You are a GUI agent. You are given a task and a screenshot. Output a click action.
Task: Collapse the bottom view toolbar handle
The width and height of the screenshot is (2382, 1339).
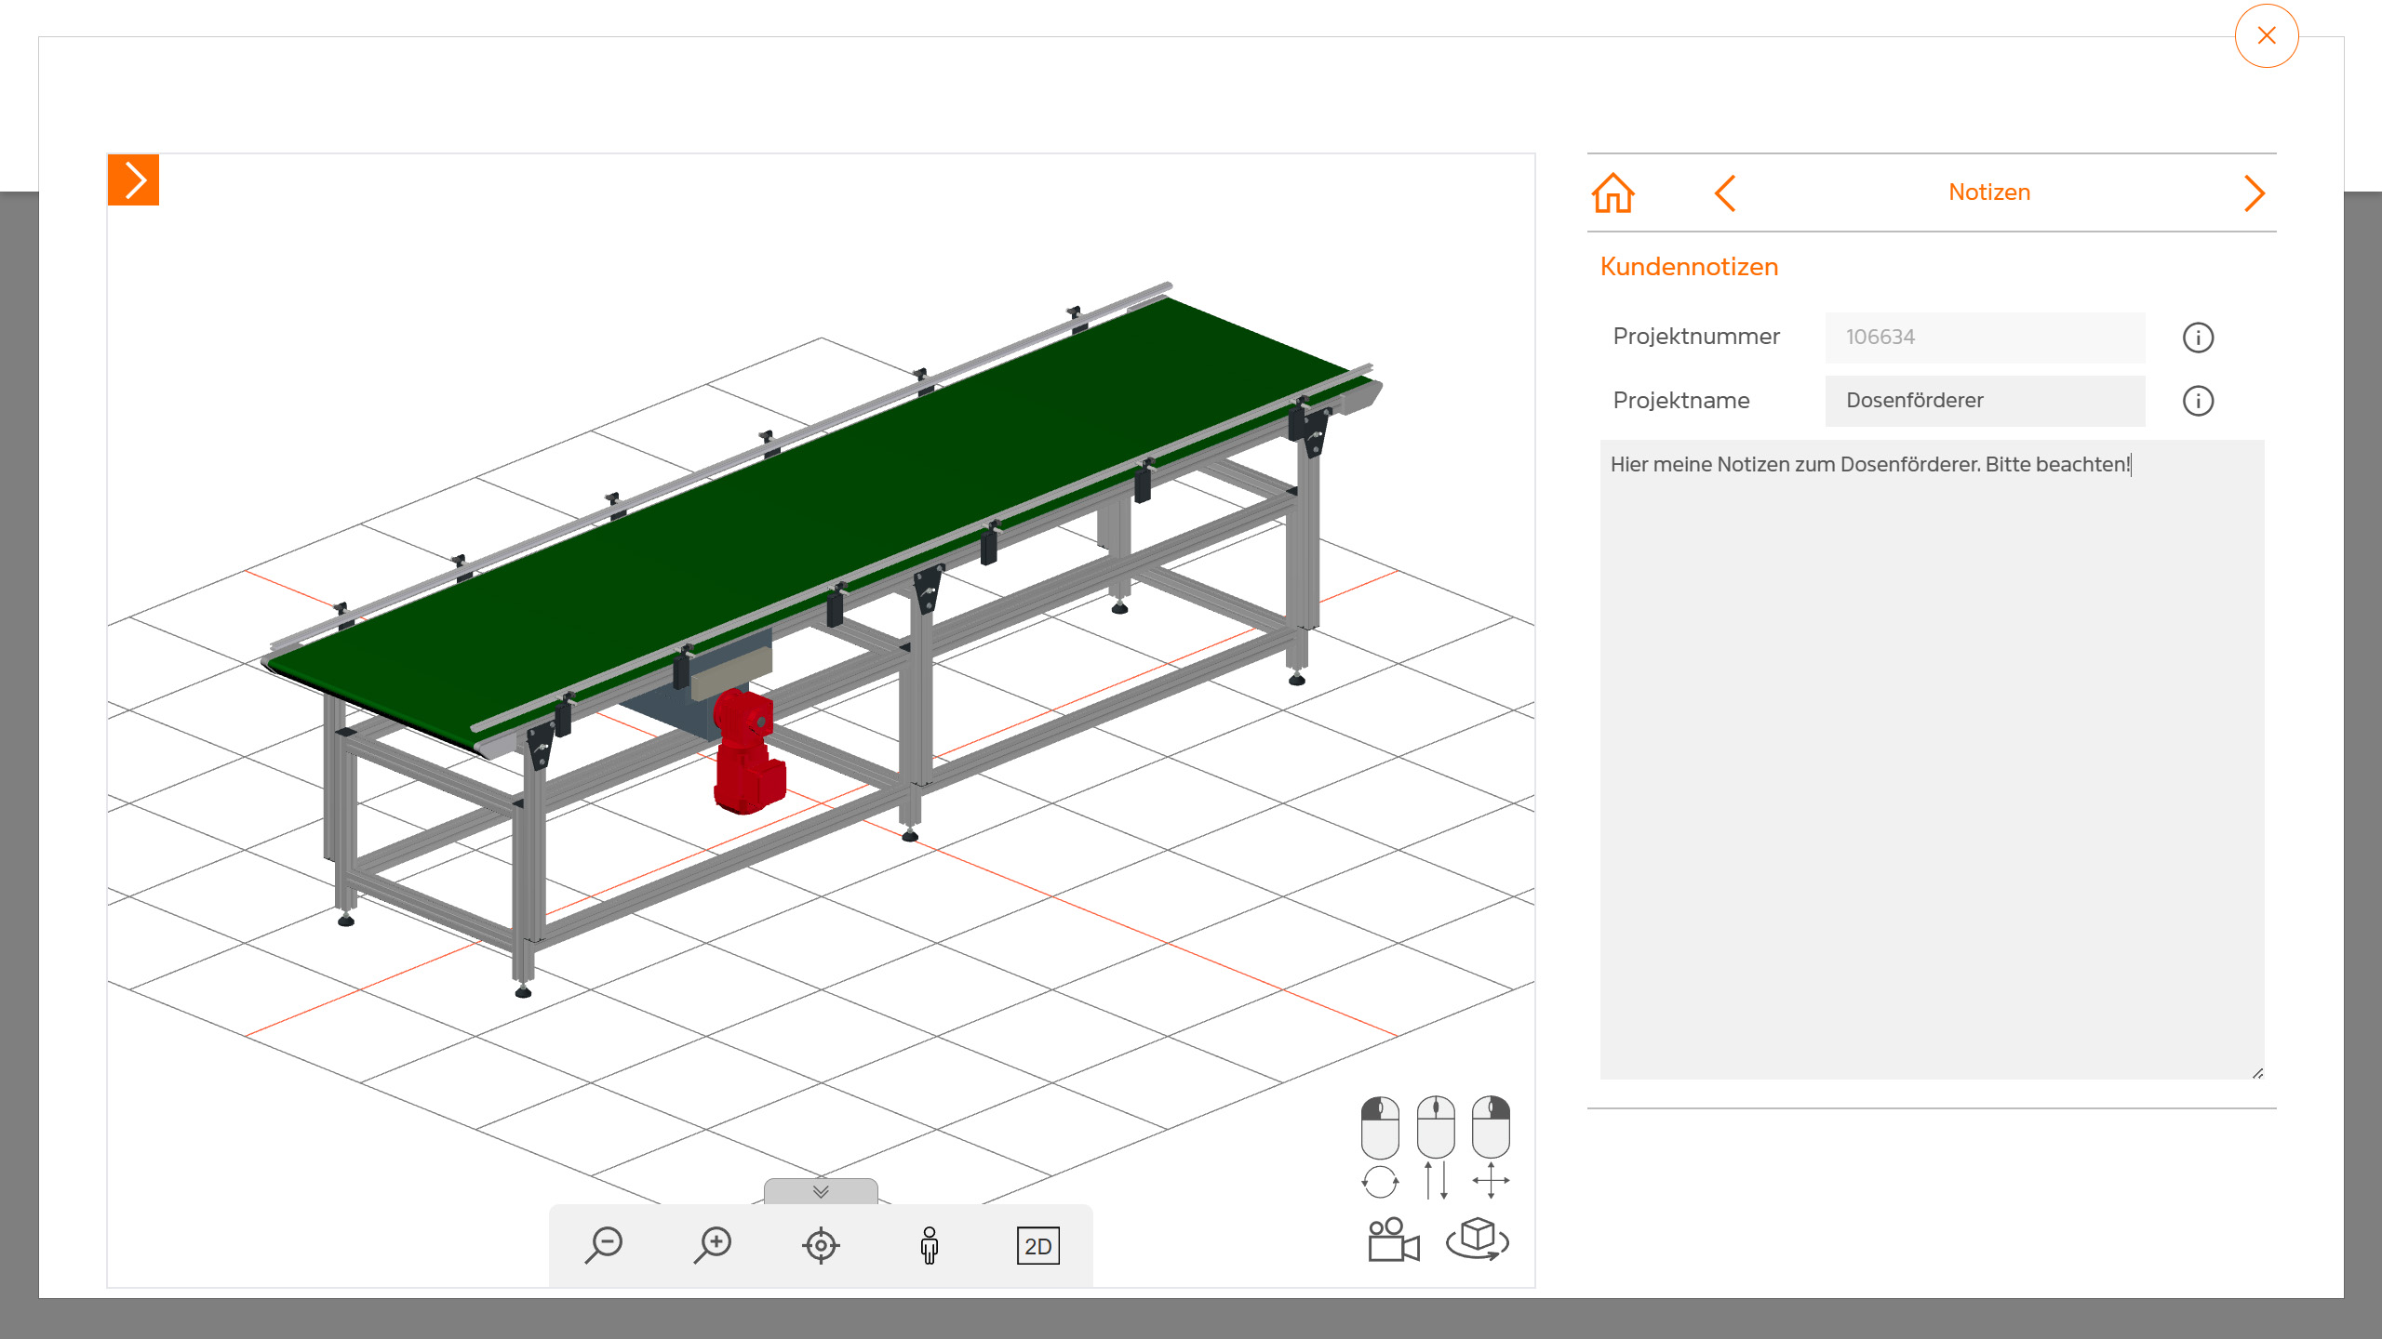821,1191
